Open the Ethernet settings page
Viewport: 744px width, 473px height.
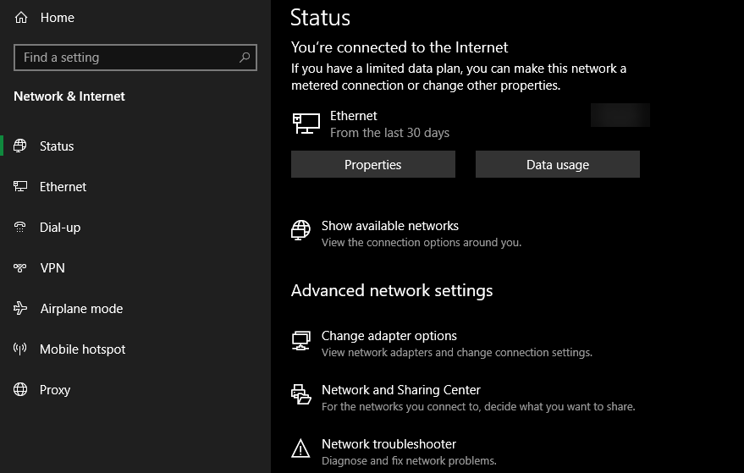point(63,187)
